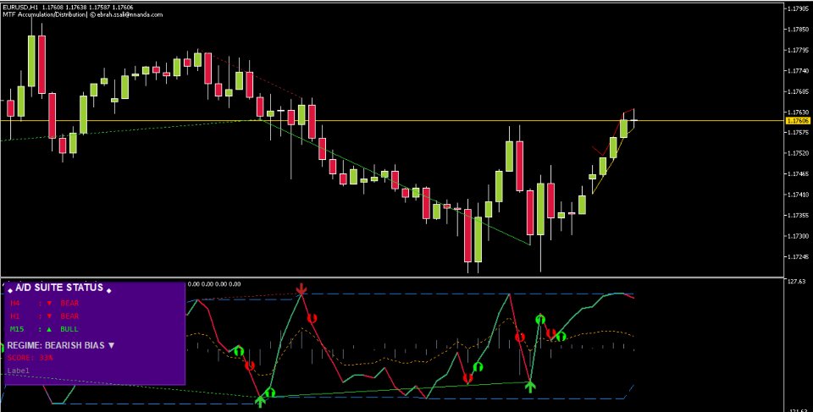This screenshot has width=813, height=412.
Task: Click the 1.17520 price axis label
Action: pos(800,153)
